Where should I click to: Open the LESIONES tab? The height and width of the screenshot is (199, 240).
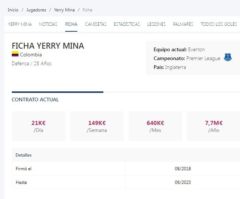tap(157, 24)
